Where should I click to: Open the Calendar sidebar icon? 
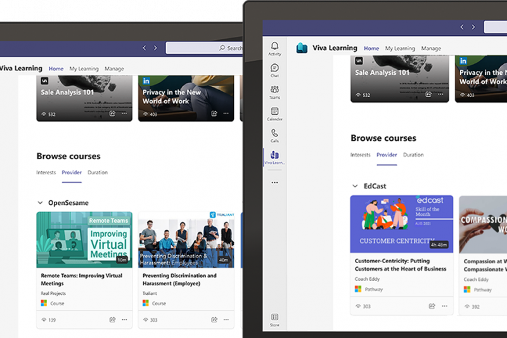coord(274,114)
